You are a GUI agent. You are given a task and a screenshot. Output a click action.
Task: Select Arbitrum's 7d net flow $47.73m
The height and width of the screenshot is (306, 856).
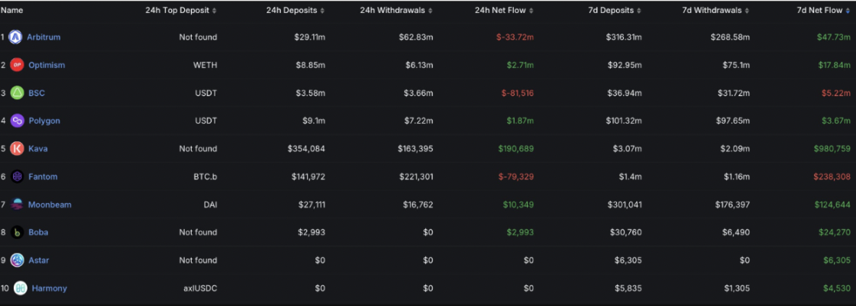(x=835, y=37)
